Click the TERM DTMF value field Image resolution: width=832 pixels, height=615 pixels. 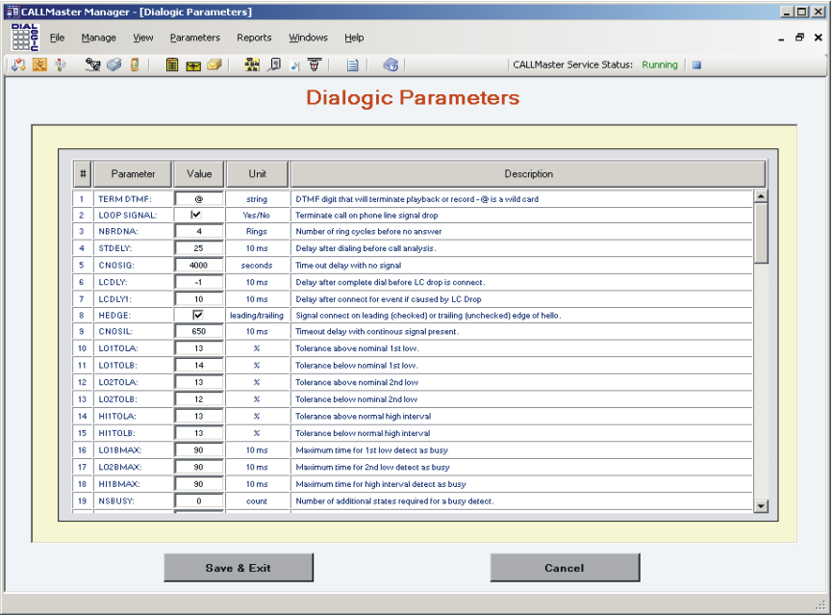(199, 199)
